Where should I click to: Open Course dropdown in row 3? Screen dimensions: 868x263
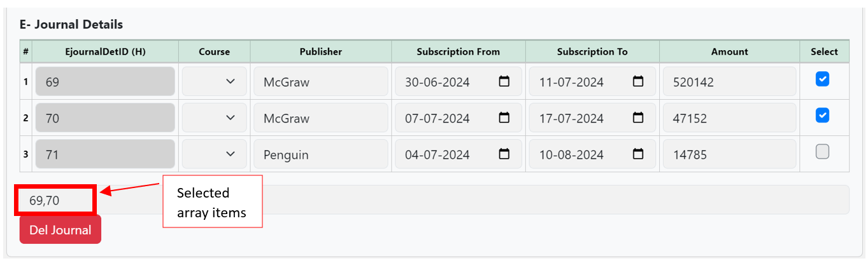(214, 154)
